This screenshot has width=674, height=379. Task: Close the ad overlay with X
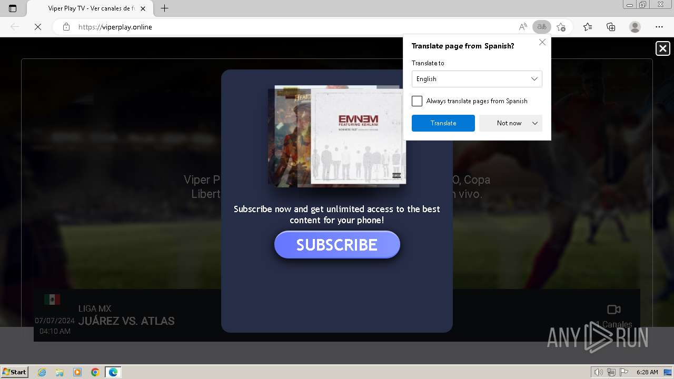coord(663,49)
